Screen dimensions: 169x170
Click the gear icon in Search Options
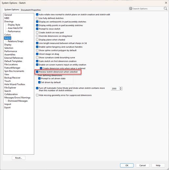(x=131, y=9)
